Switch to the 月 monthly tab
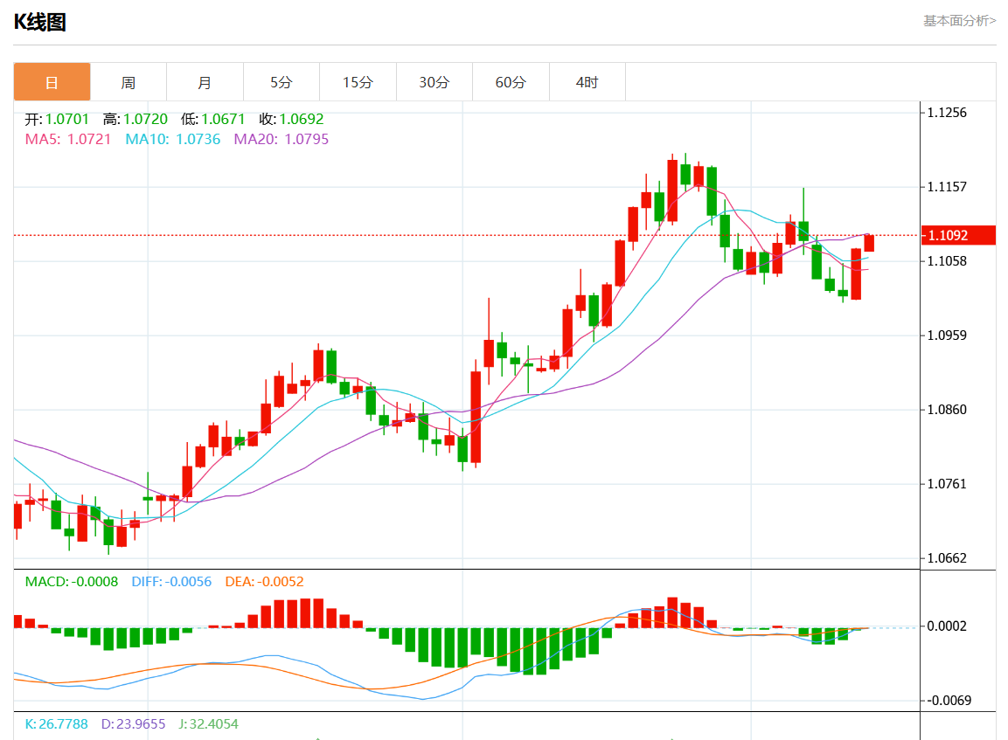This screenshot has height=740, width=1008. tap(205, 82)
